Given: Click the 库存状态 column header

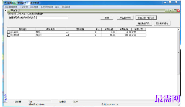Looking at the screenshot, I should [x=139, y=29].
